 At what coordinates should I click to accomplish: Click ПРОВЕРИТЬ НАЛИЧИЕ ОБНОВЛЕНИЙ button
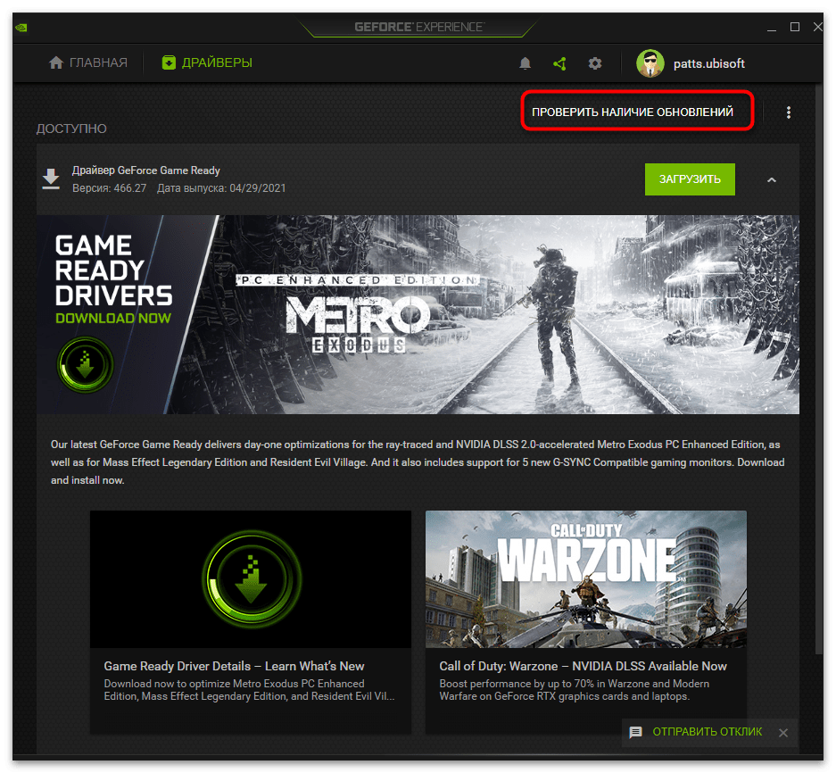coord(633,112)
